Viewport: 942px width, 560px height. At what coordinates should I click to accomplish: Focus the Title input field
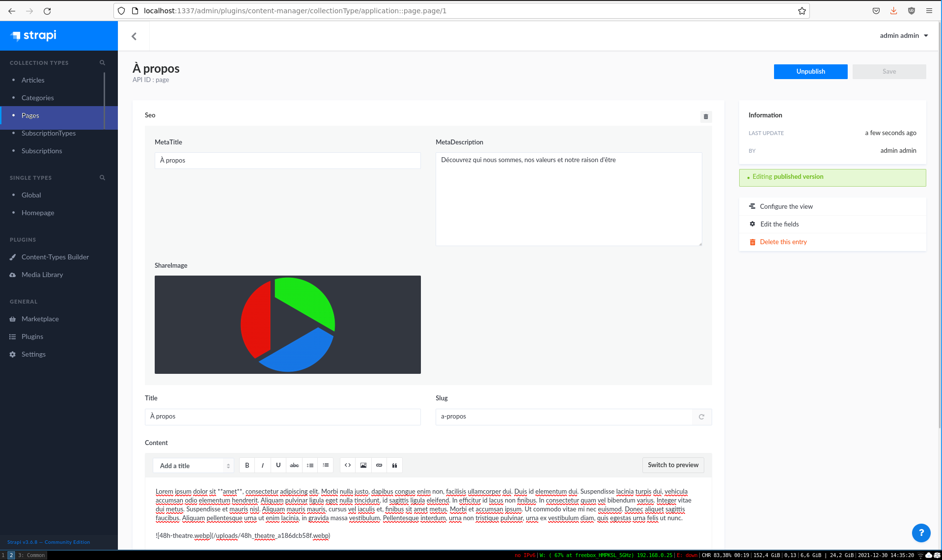click(x=282, y=417)
